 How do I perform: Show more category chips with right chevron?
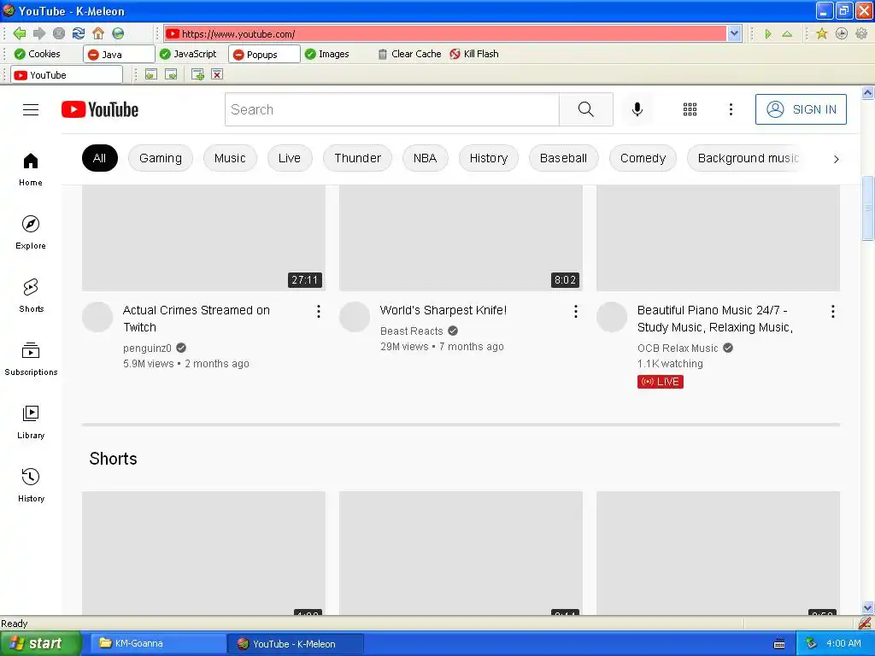tap(836, 159)
